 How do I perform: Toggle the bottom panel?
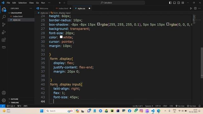[174, 3]
